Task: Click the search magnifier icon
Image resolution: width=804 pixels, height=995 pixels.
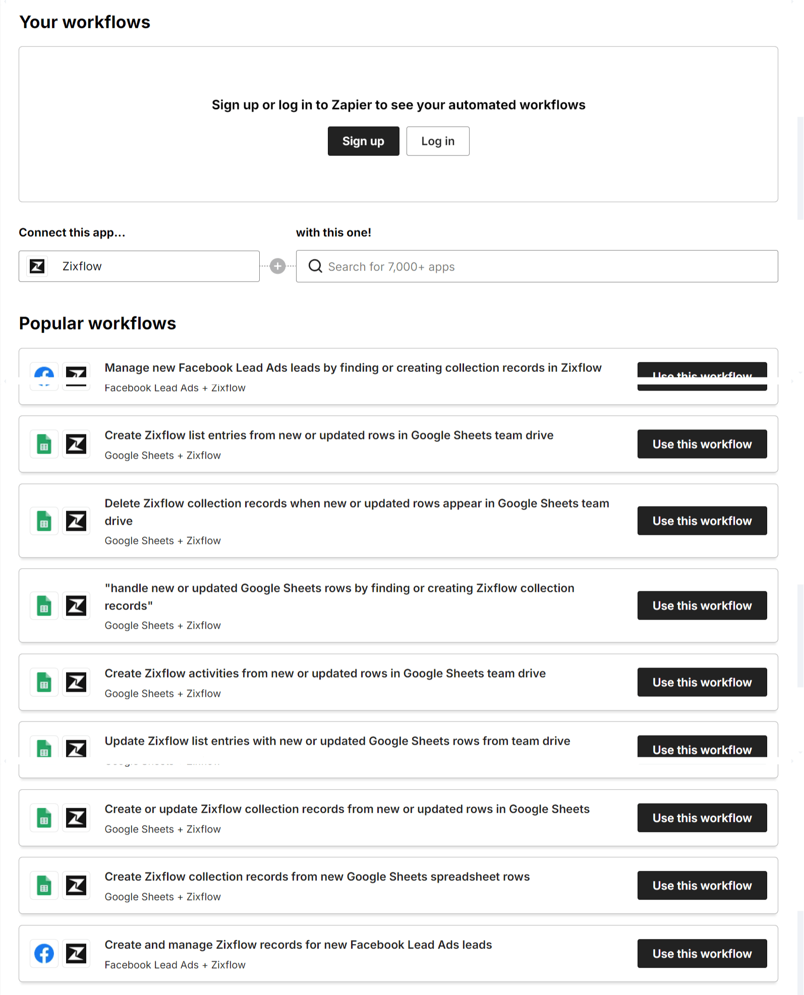Action: [315, 266]
